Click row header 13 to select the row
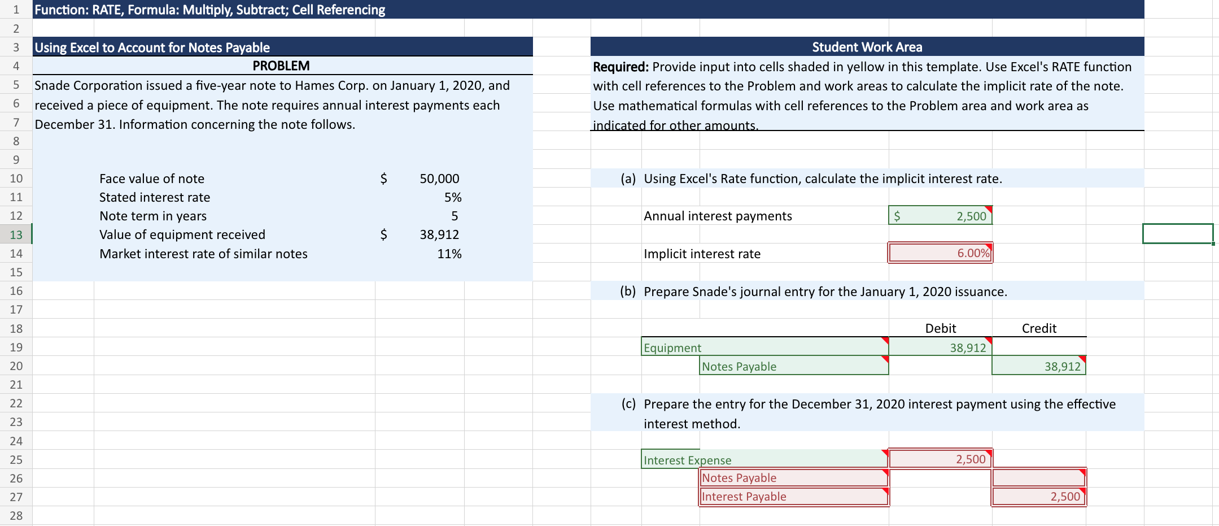Viewport: 1219px width, 526px height. pos(16,234)
